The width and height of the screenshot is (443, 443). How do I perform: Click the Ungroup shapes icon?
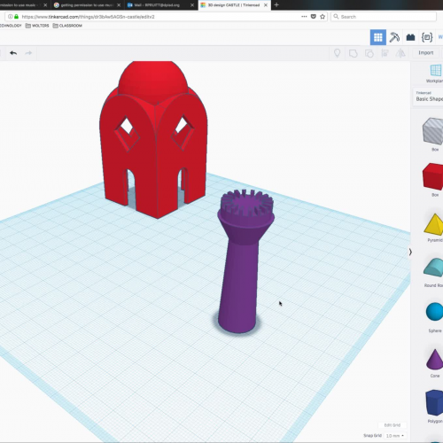369,53
